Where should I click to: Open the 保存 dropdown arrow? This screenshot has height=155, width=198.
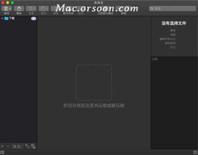(x=10, y=9)
